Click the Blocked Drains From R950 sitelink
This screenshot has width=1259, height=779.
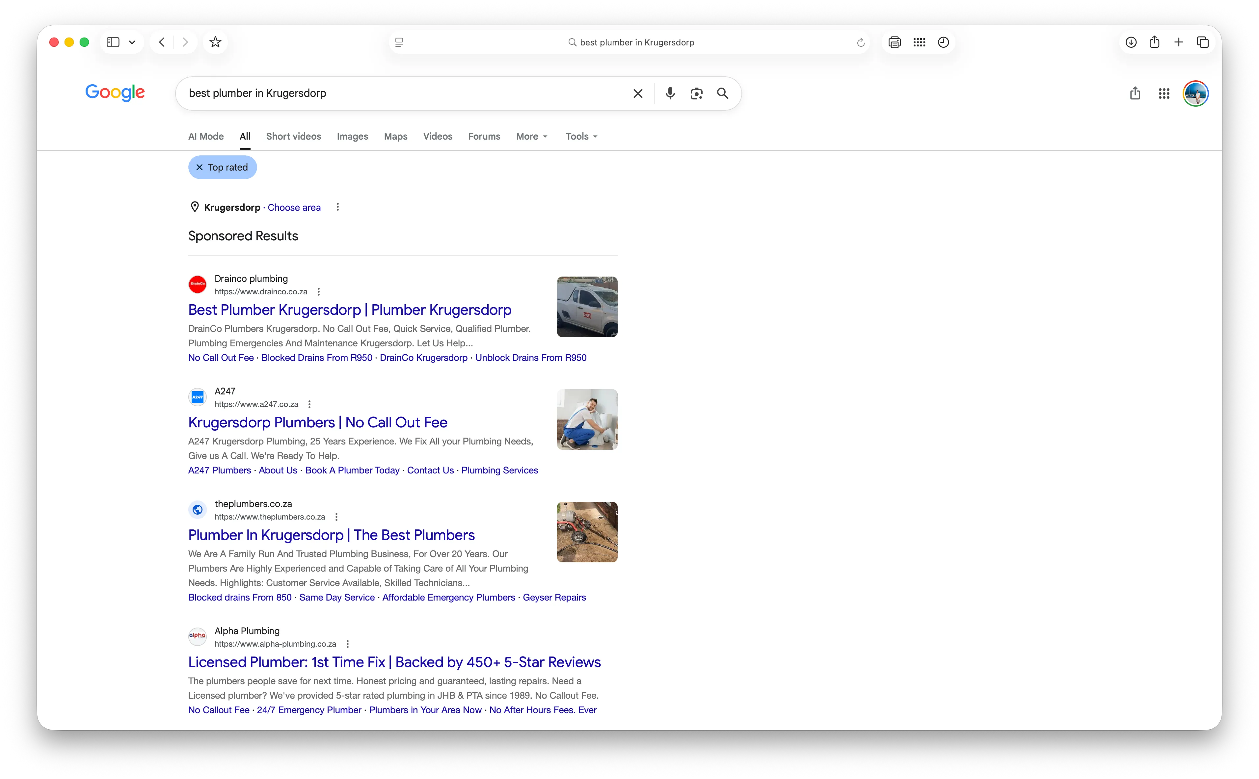(x=317, y=358)
